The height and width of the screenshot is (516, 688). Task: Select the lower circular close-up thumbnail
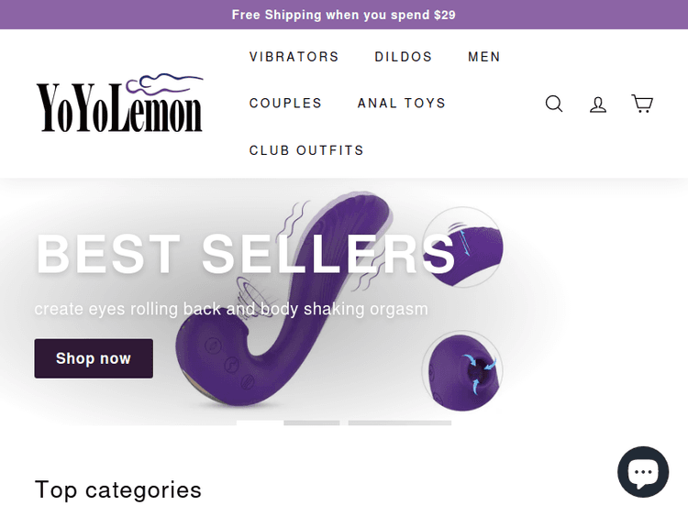[x=463, y=371]
